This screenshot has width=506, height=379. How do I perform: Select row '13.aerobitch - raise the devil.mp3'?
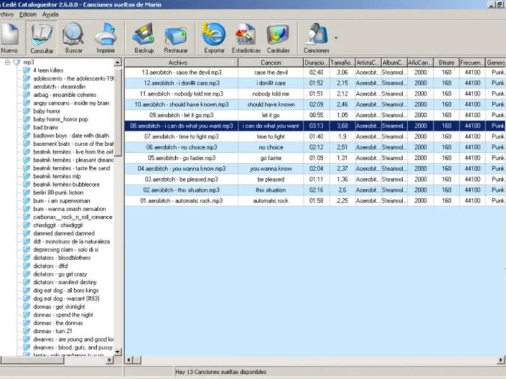click(x=181, y=73)
